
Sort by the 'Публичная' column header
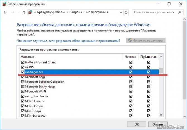tap(148, 57)
